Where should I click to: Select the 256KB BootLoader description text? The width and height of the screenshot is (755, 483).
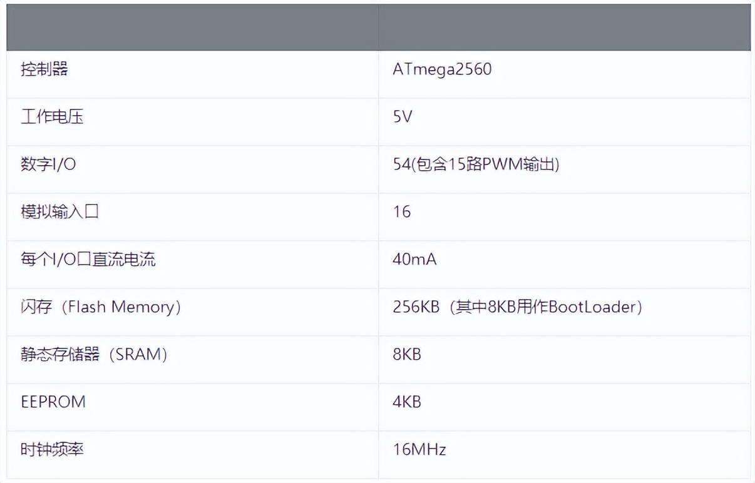[x=517, y=307]
